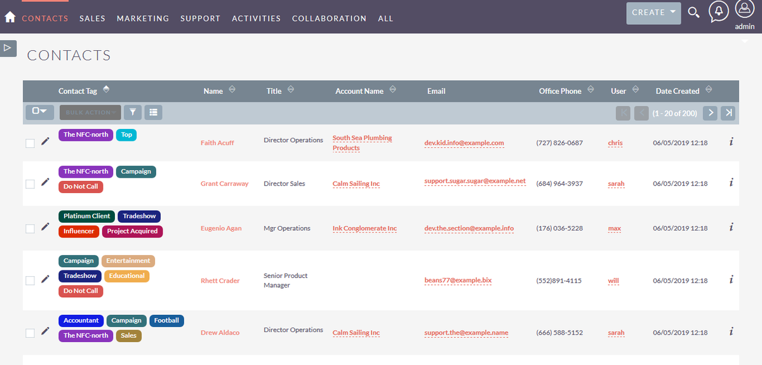Screen dimensions: 762x365
Task: Open the All menu
Action: [385, 18]
